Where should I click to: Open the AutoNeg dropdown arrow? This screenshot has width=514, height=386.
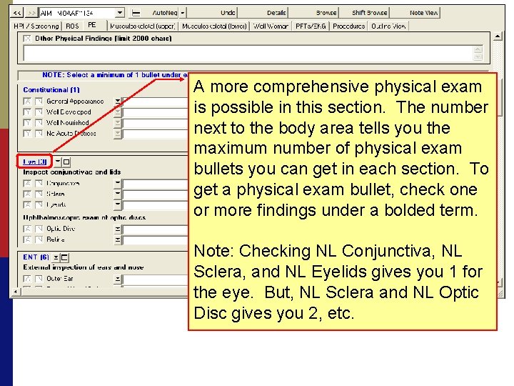click(183, 13)
